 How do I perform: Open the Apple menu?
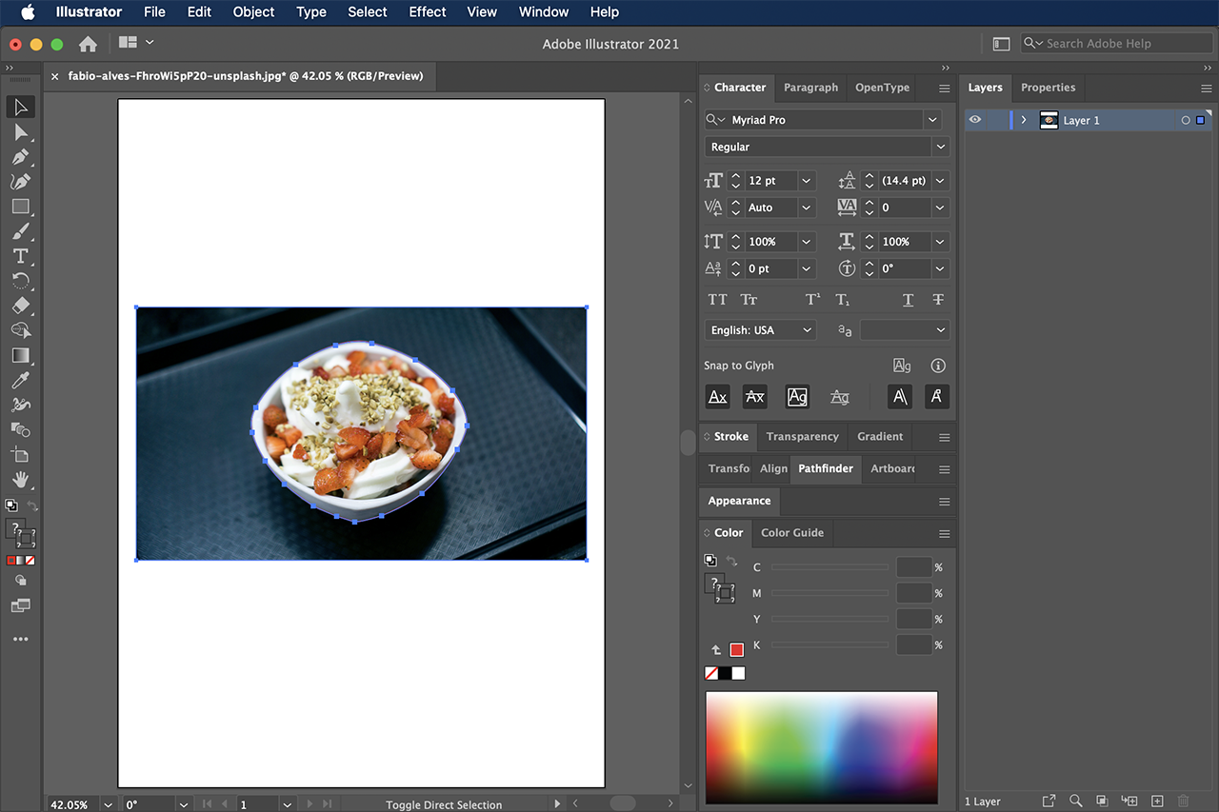pos(28,12)
